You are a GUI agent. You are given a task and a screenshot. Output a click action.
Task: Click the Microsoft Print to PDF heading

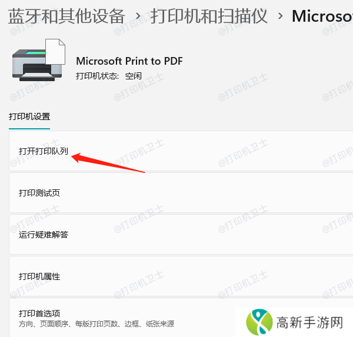click(x=129, y=61)
